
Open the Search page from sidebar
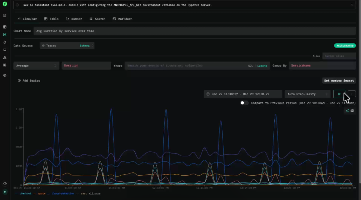click(5, 27)
